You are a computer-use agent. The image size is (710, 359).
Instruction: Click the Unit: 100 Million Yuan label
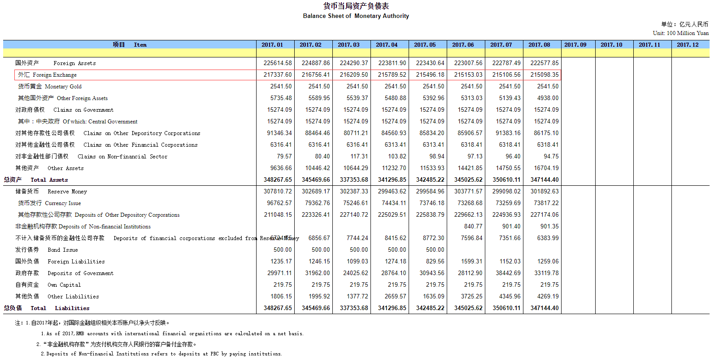point(681,33)
